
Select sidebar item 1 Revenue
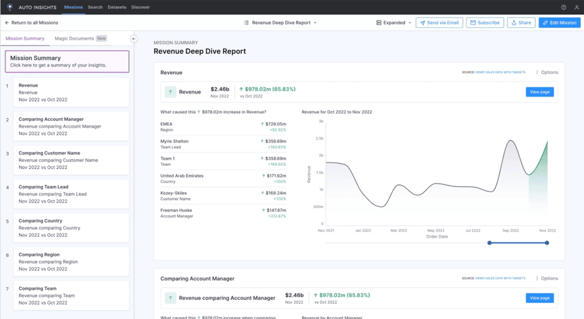tap(71, 92)
